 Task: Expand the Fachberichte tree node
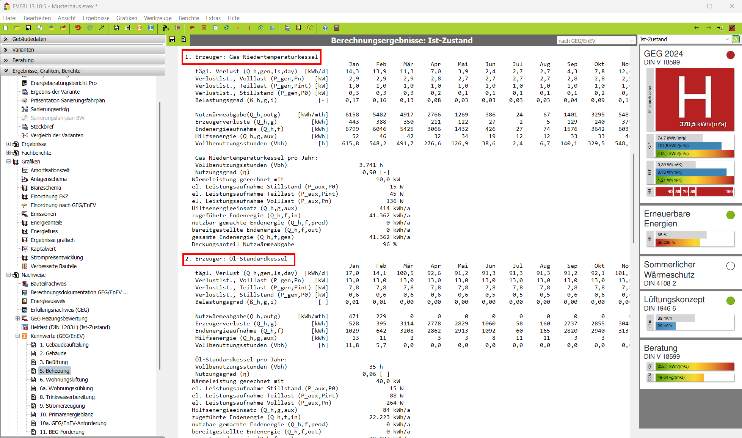pos(8,153)
